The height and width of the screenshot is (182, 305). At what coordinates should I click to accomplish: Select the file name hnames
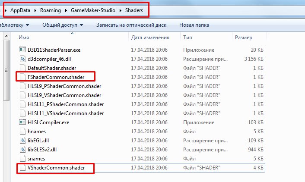click(37, 132)
